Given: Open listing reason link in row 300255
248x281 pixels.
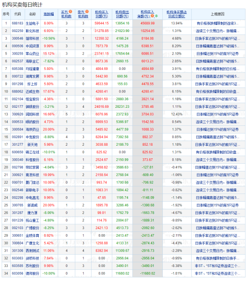Looking at the screenshot, I should pos(217,54).
